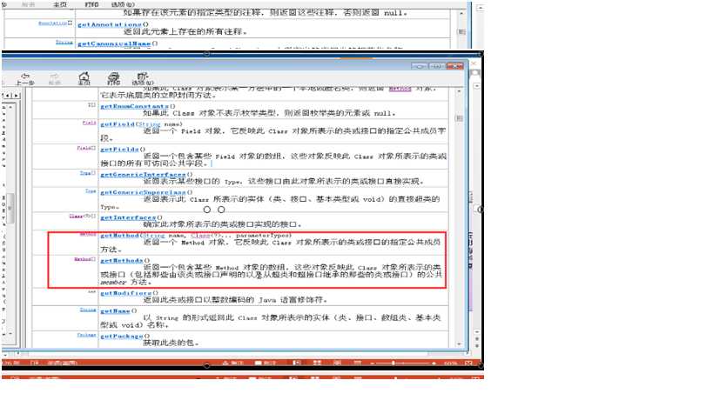This screenshot has height=400, width=713.
Task: Click the help content scrollbar up arrow
Action: tap(459, 91)
